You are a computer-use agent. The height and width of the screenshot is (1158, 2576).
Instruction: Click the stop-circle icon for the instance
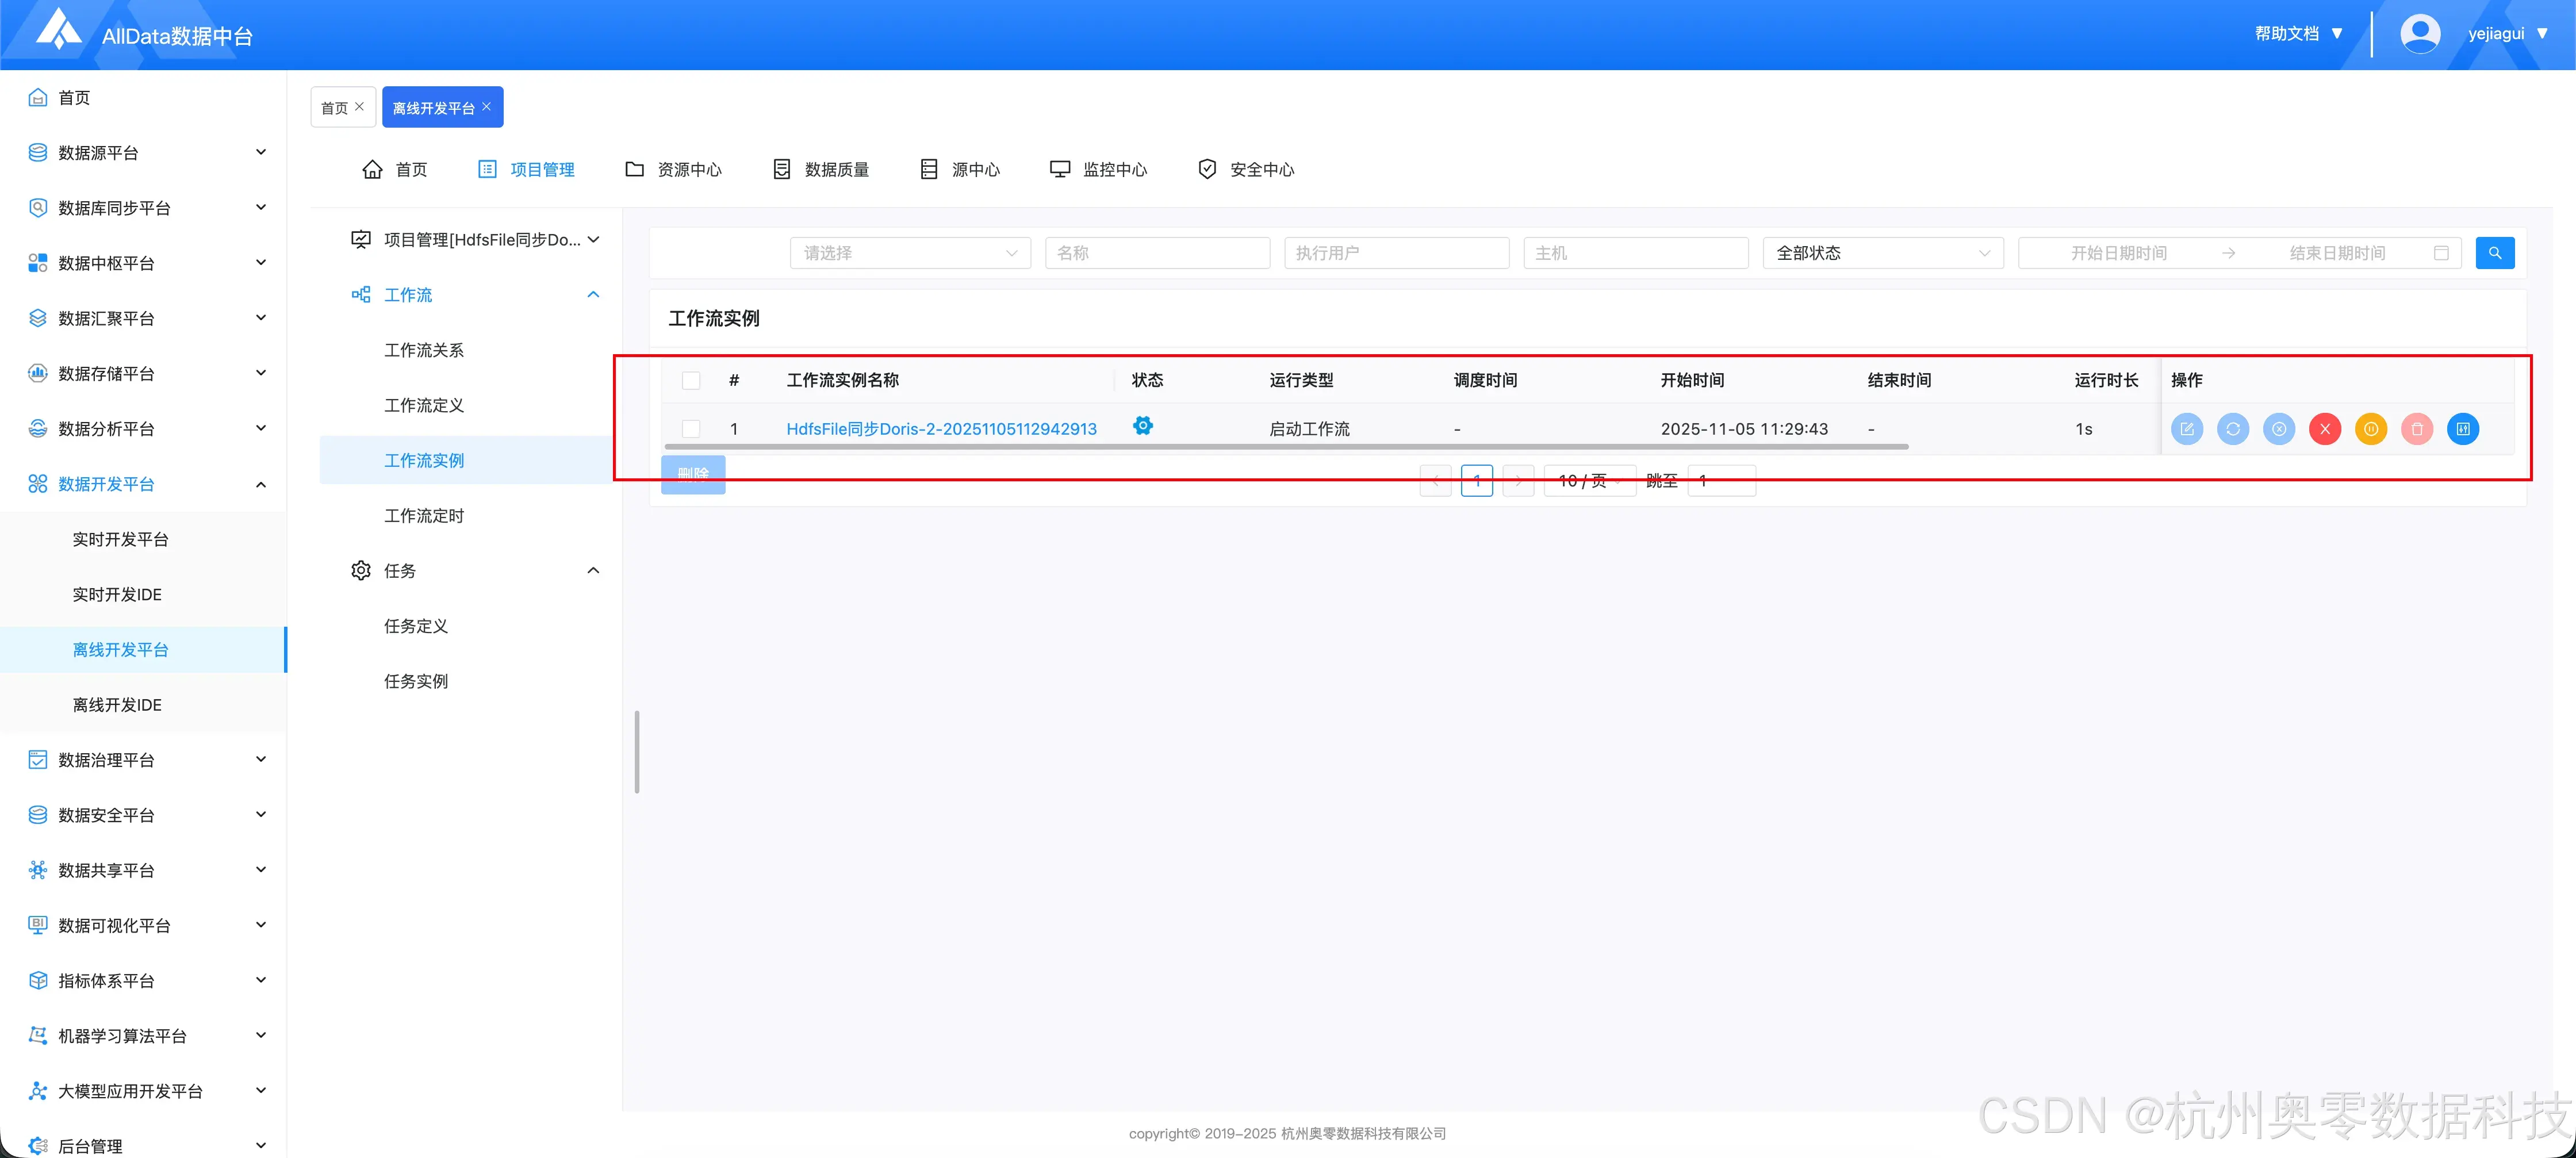pyautogui.click(x=2280, y=428)
